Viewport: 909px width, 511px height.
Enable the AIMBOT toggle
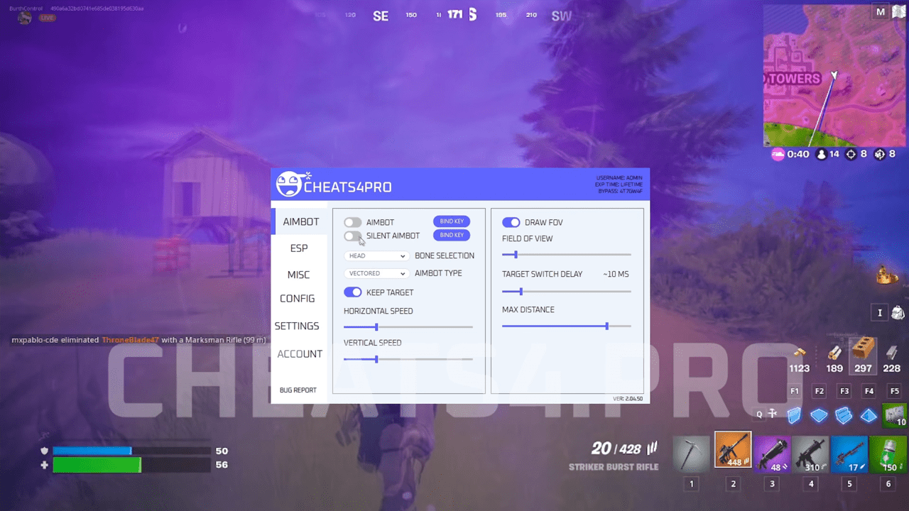point(353,222)
